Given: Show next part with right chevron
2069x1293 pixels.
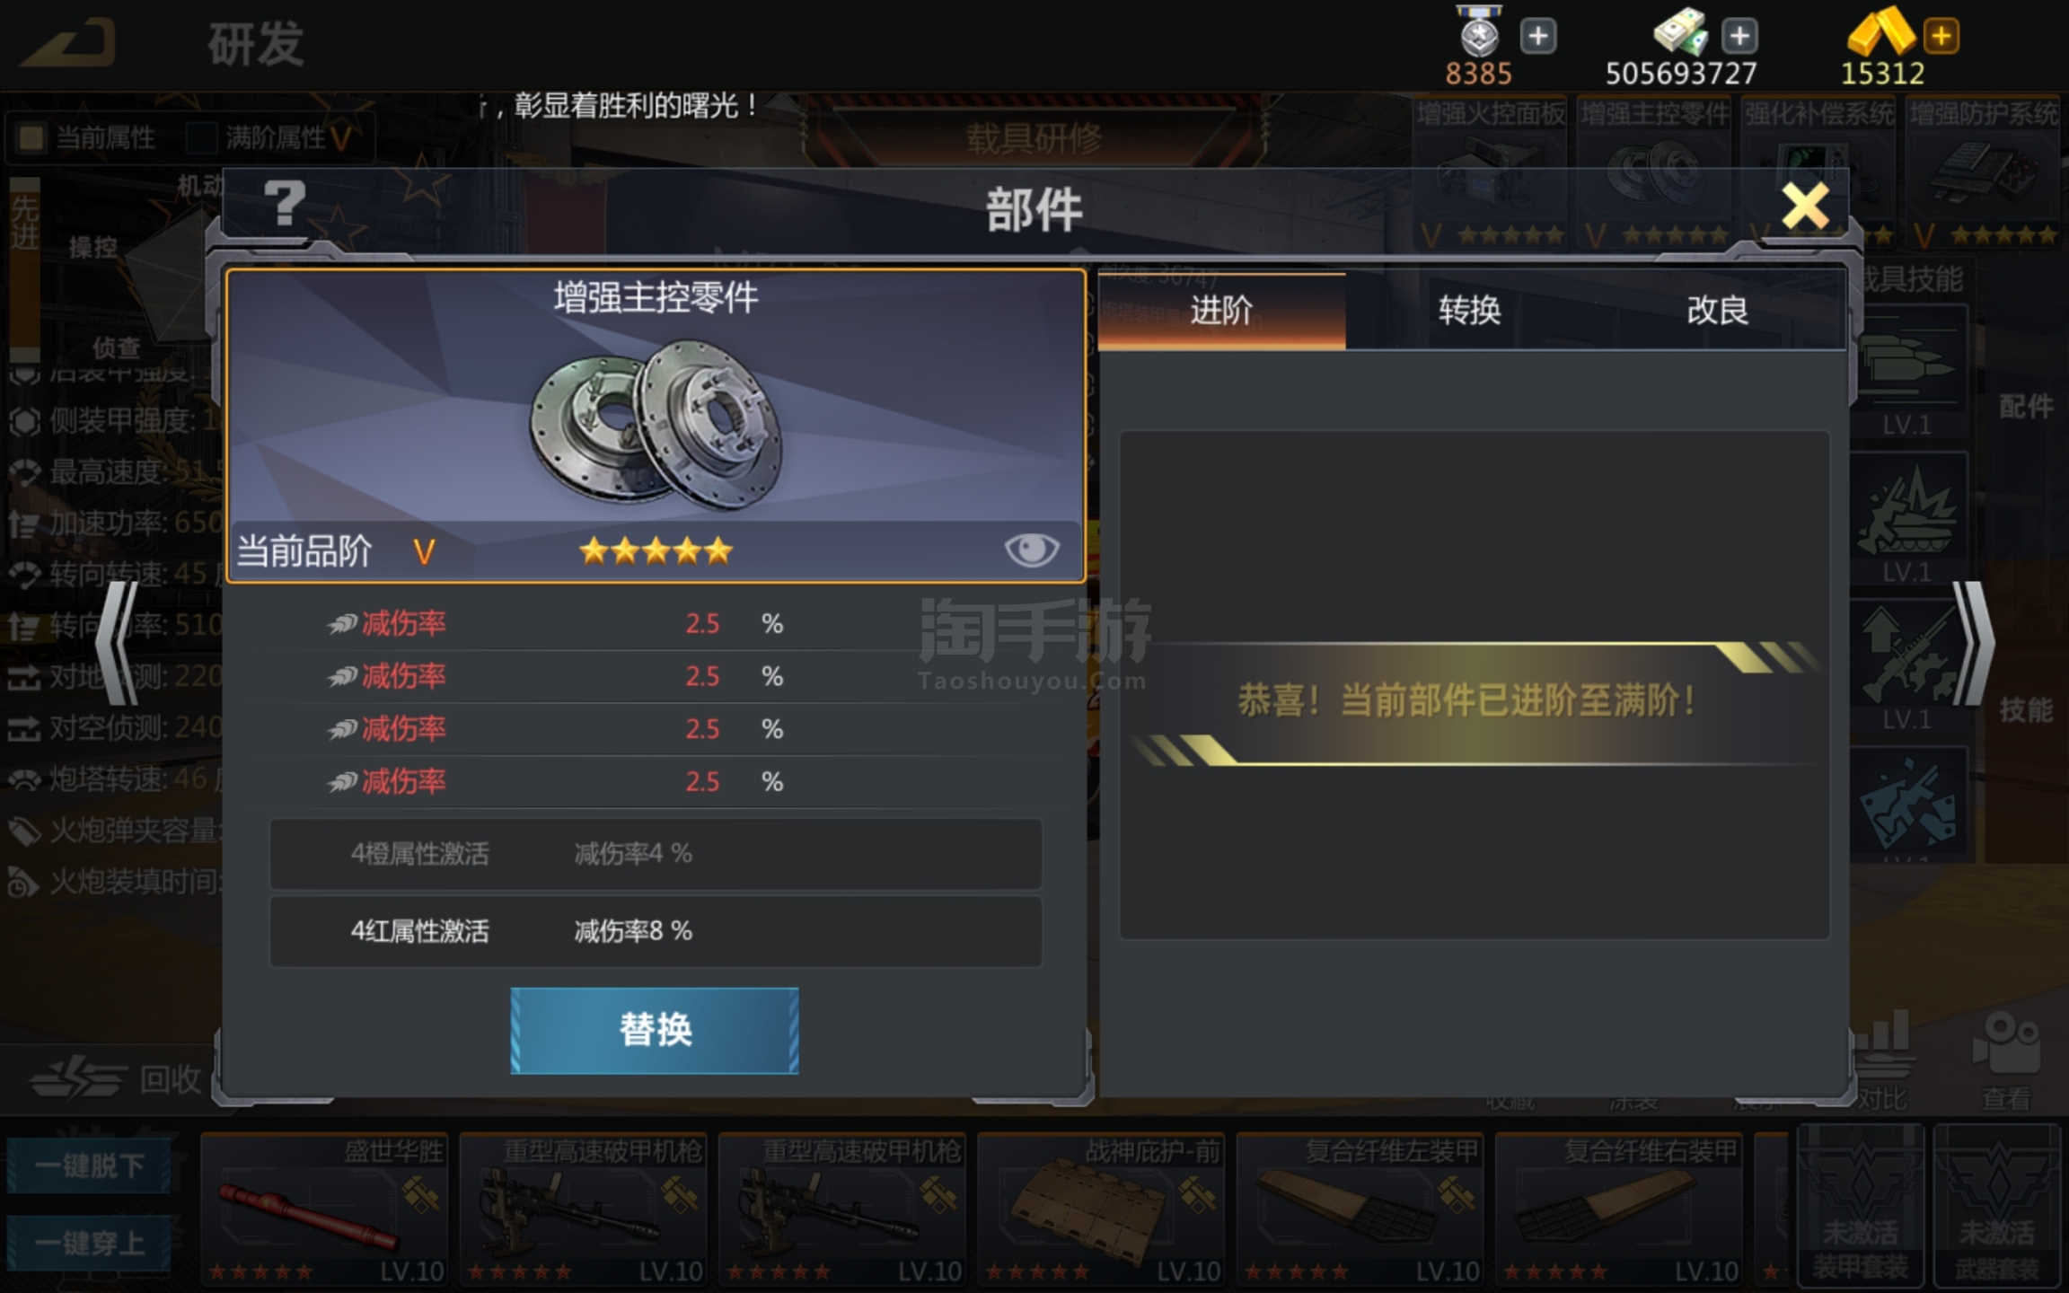Looking at the screenshot, I should click(1973, 643).
